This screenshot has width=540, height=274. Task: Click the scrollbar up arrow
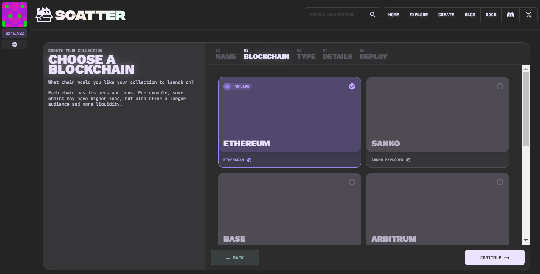[526, 69]
